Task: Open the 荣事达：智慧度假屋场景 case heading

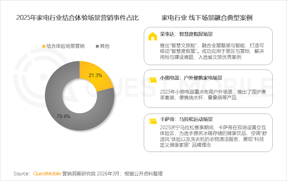Action: pos(186,34)
